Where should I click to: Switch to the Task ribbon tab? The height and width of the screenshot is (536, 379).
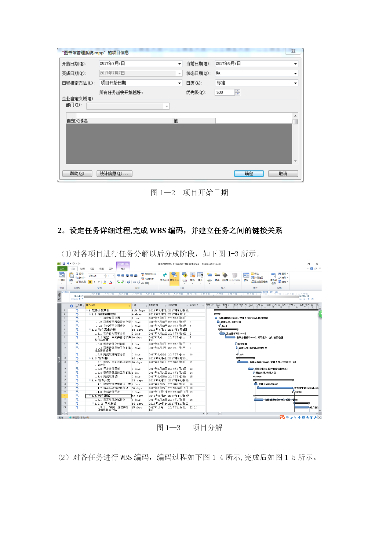tap(73, 269)
